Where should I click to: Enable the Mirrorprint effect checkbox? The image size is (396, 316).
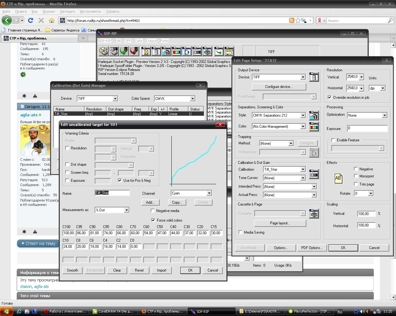356,176
